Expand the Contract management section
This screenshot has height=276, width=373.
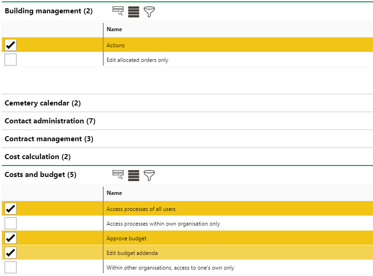49,139
